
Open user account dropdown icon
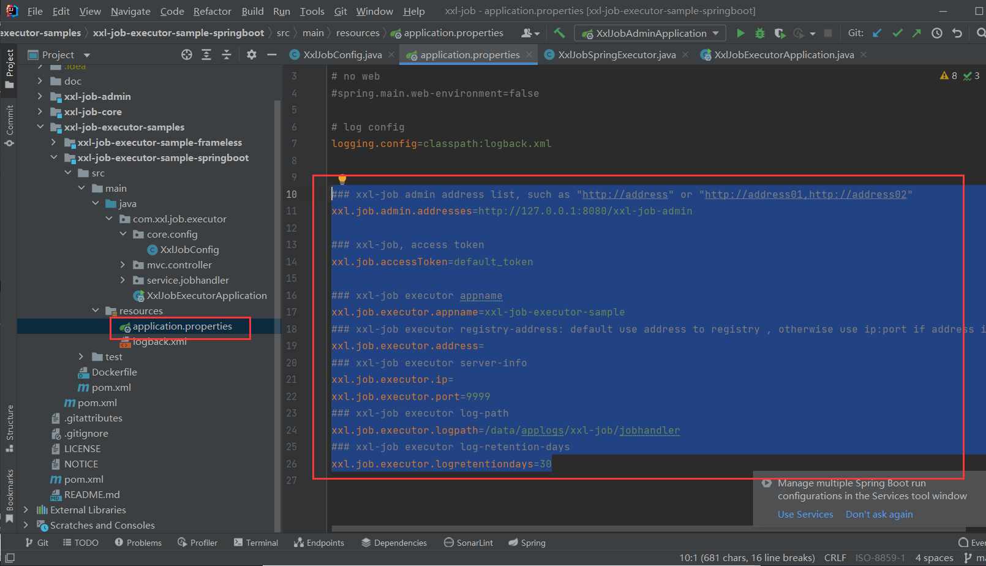pyautogui.click(x=530, y=33)
